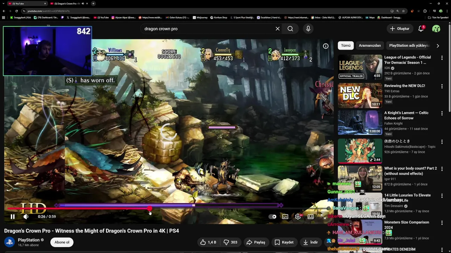Open the PlayStation channel avatar
451x253 pixels.
[x=10, y=242]
